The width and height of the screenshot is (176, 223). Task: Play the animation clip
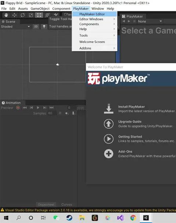[x=38, y=108]
